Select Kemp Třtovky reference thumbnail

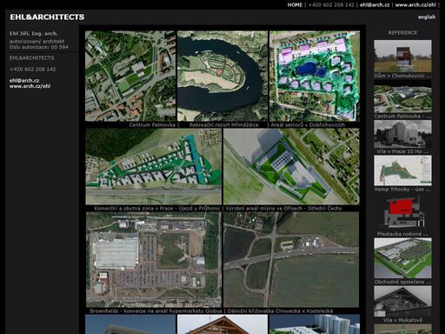pos(402,170)
